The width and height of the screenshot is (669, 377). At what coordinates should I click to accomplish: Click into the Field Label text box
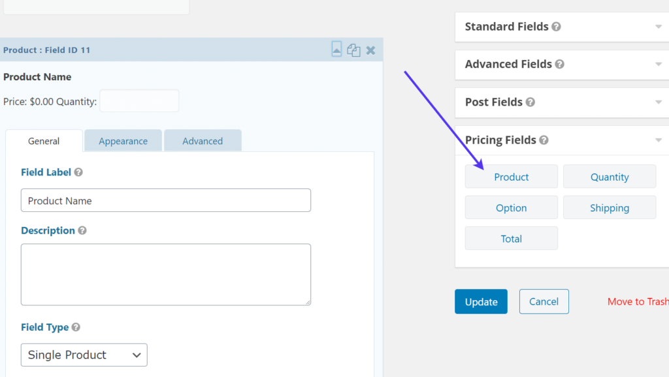pos(165,201)
